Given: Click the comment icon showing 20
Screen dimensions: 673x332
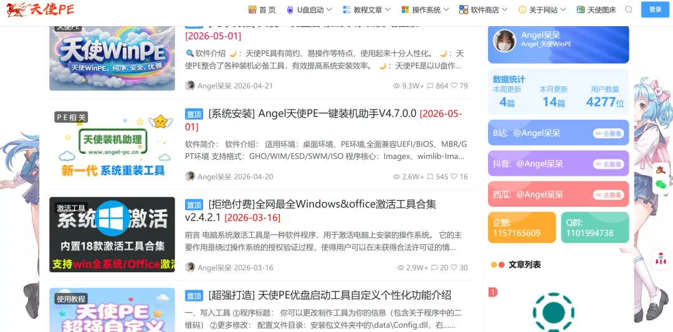Looking at the screenshot, I should (434, 268).
